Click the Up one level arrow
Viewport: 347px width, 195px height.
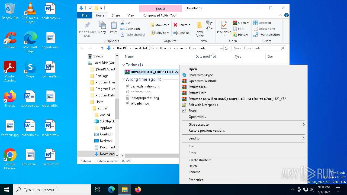pyautogui.click(x=102, y=48)
